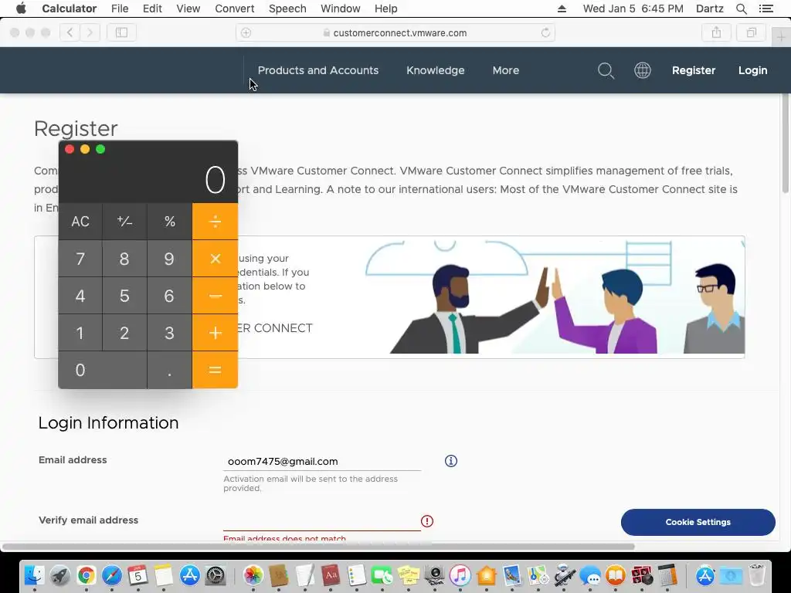This screenshot has height=593, width=791.
Task: Click the calculator divide key
Action: click(215, 222)
